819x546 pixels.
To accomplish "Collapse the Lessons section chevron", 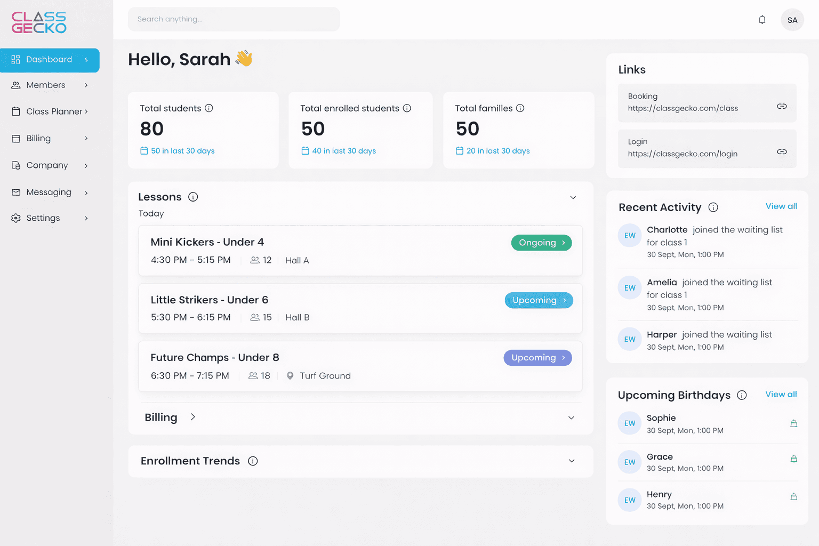I will [x=573, y=197].
